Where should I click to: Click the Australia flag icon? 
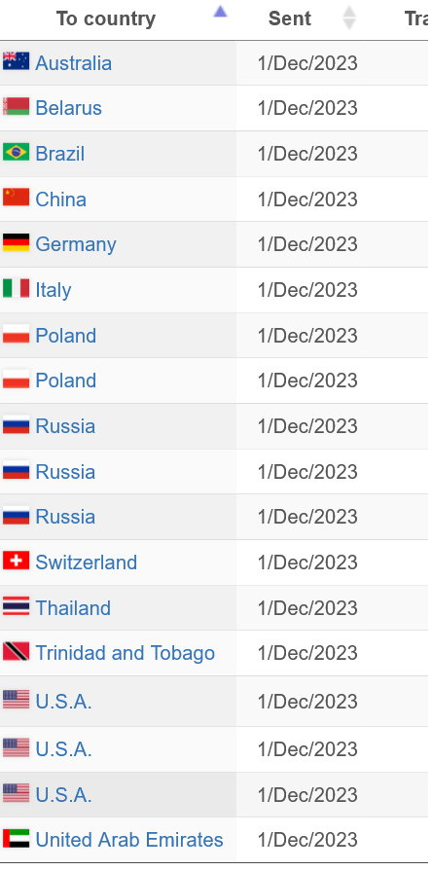(17, 60)
